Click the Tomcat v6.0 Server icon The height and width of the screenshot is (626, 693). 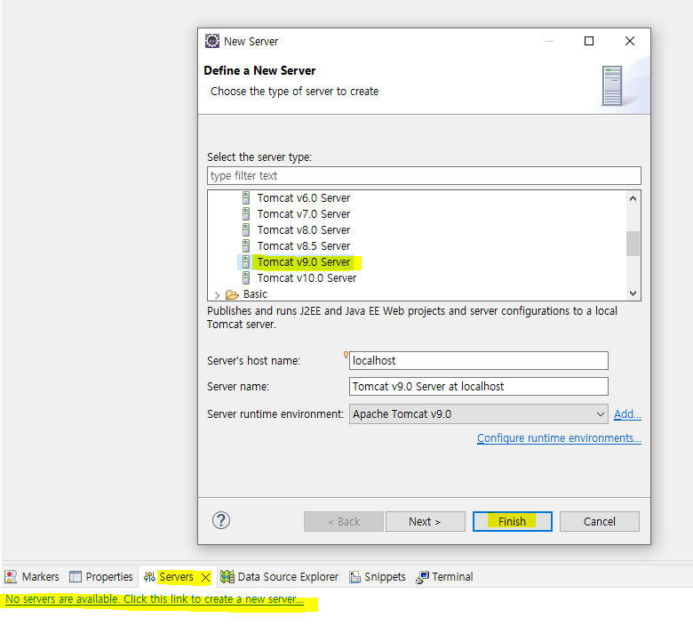point(246,197)
